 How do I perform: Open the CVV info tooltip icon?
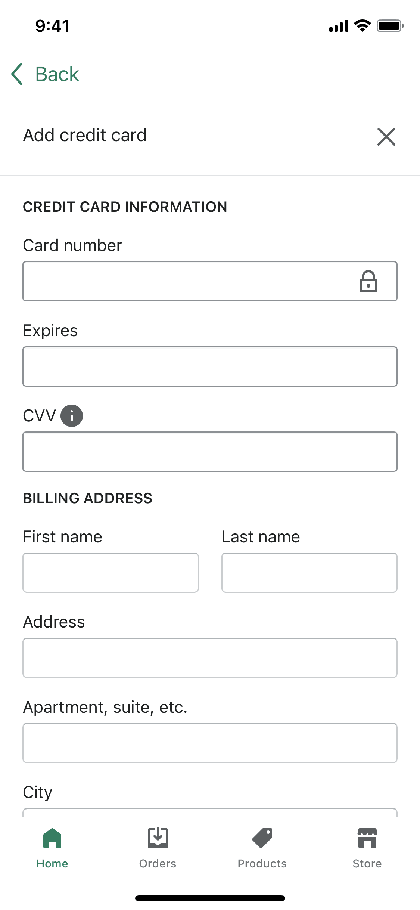(x=72, y=416)
